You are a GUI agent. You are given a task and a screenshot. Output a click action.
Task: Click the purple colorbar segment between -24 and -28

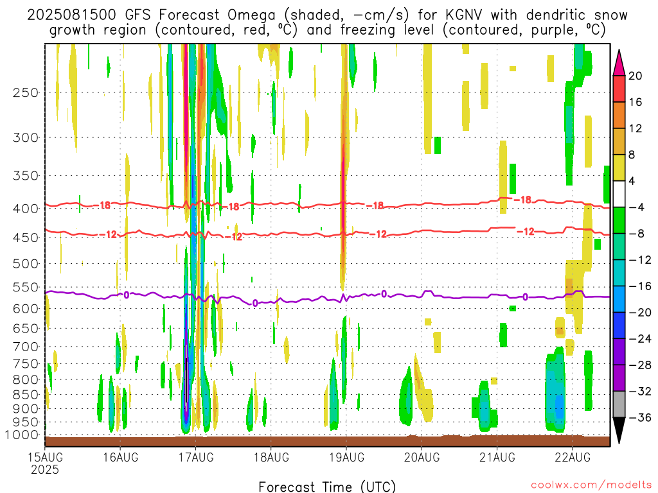pos(619,352)
